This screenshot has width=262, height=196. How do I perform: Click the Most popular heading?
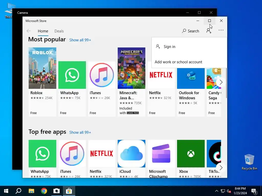(47, 40)
